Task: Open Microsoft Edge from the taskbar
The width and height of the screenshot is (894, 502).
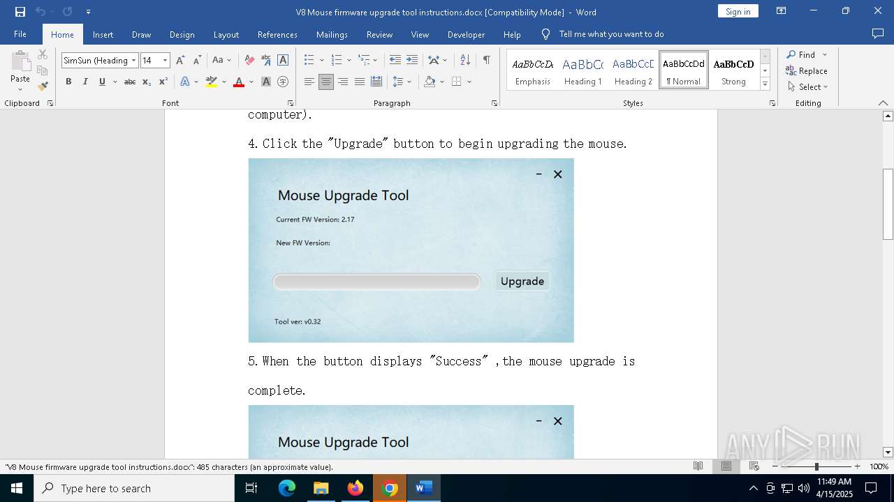Action: (287, 488)
